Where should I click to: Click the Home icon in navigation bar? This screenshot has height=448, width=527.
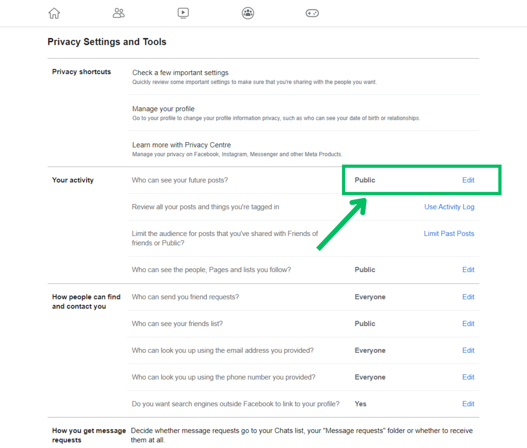click(x=54, y=12)
